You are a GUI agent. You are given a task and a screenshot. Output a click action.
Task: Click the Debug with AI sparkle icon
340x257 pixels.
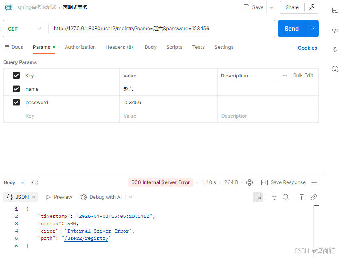[x=84, y=197]
